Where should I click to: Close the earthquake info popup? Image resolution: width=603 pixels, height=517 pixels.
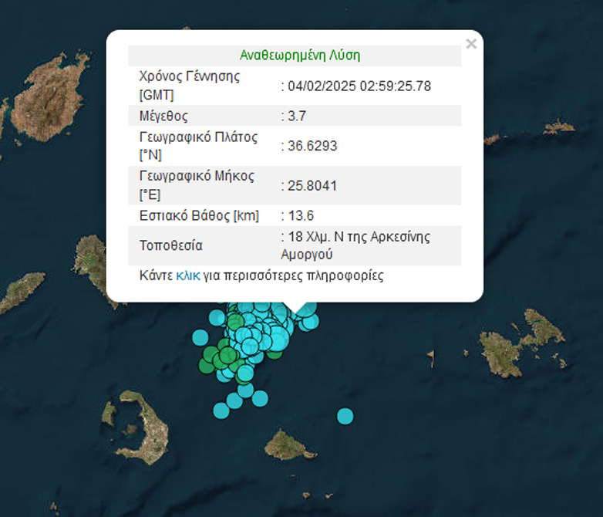(x=471, y=44)
